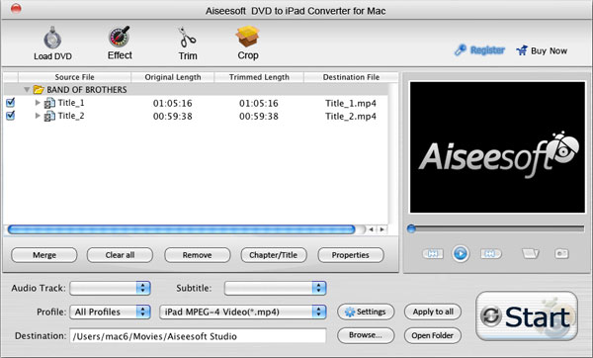The image size is (593, 358).
Task: Click the big Start conversion button
Action: tap(527, 316)
